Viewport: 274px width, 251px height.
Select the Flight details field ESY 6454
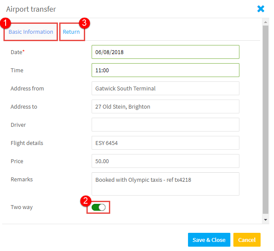(166, 143)
